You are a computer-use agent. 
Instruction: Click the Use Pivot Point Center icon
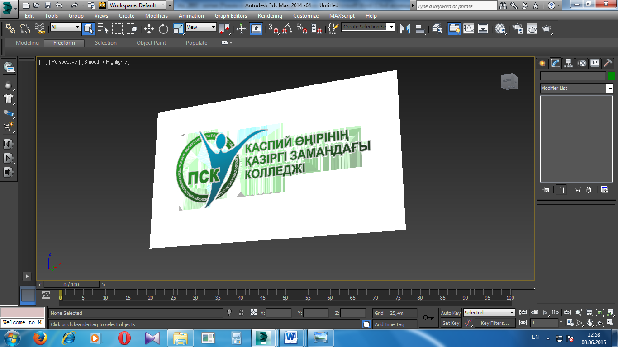(x=224, y=29)
